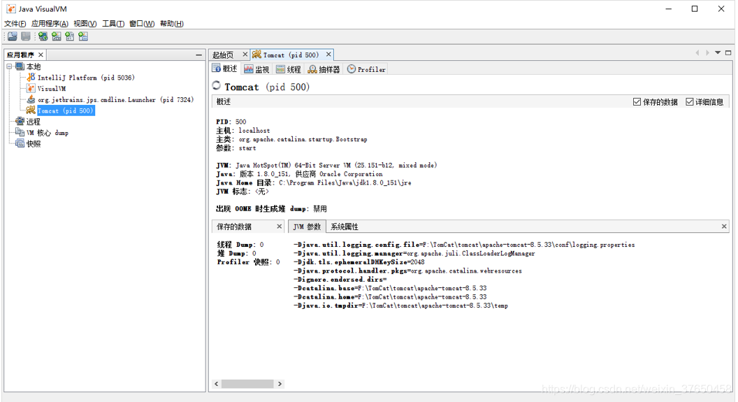Click the horizontal scrollbar right arrow
This screenshot has height=402, width=738.
[280, 384]
